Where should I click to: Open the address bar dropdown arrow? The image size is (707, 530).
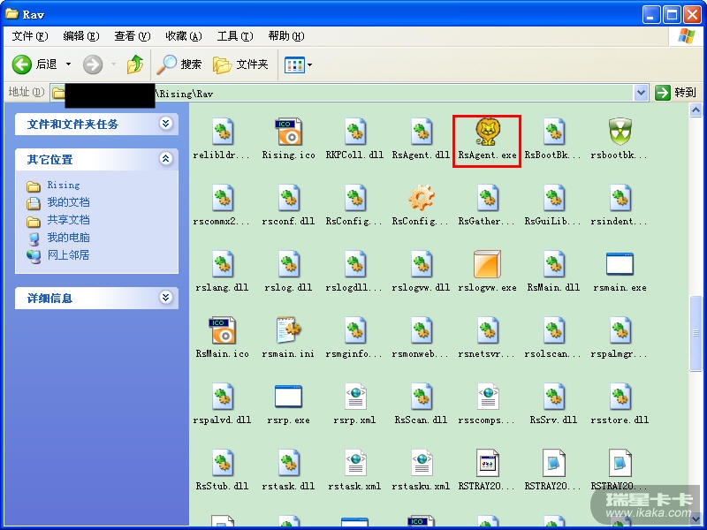(641, 93)
